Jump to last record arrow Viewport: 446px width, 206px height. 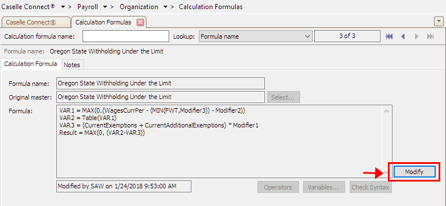coord(431,36)
